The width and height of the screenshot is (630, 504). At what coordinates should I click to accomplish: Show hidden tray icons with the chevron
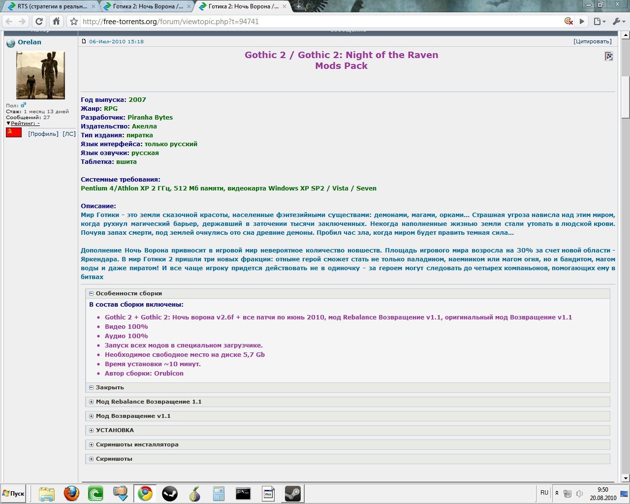coord(557,493)
